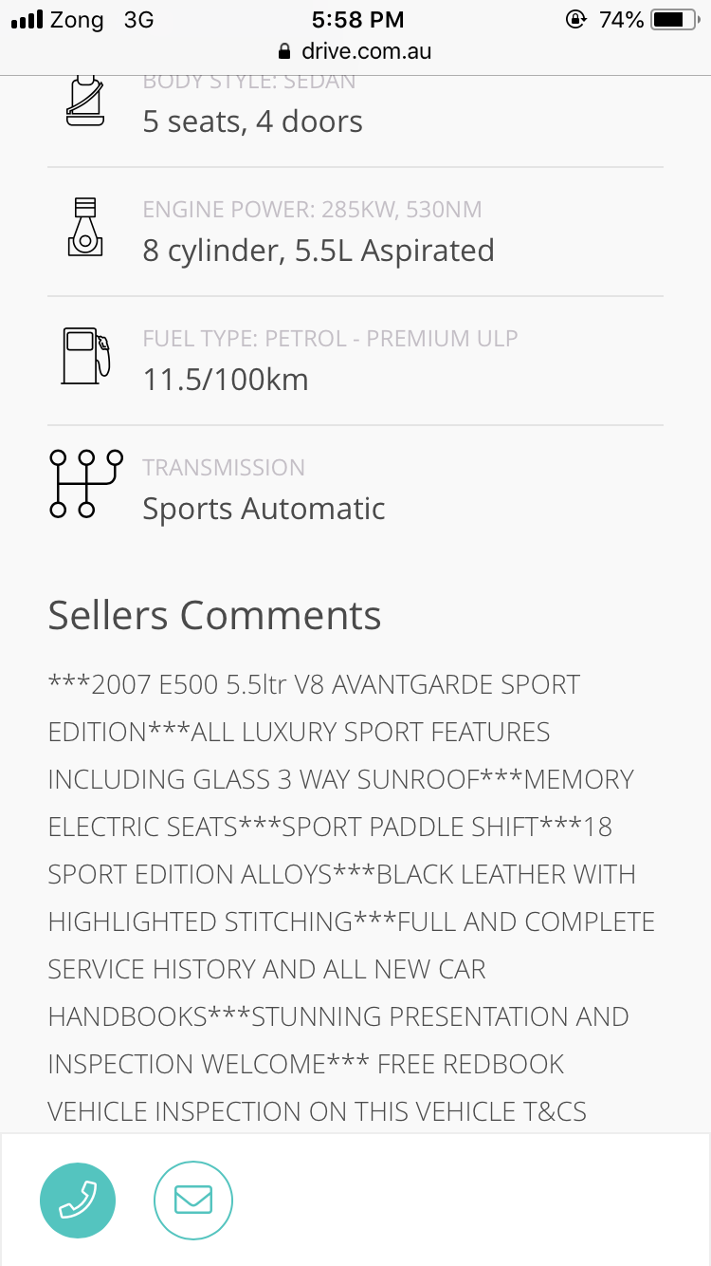Screen dimensions: 711x1266
Task: Tap the battery icon in status bar
Action: (x=675, y=19)
